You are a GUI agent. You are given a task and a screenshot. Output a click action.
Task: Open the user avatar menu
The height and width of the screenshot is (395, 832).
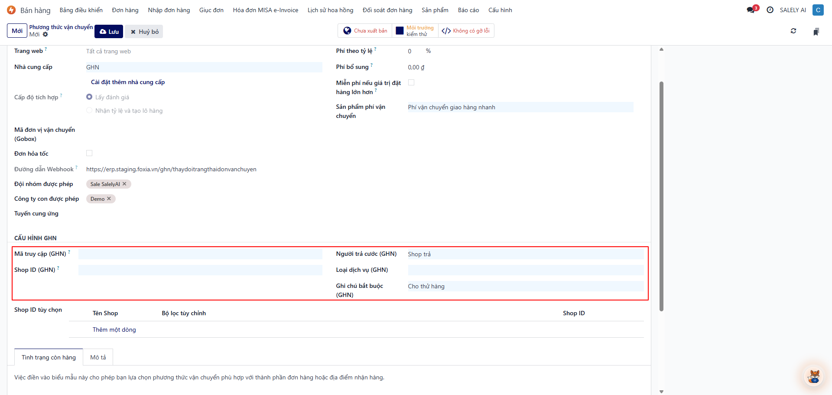pyautogui.click(x=818, y=10)
